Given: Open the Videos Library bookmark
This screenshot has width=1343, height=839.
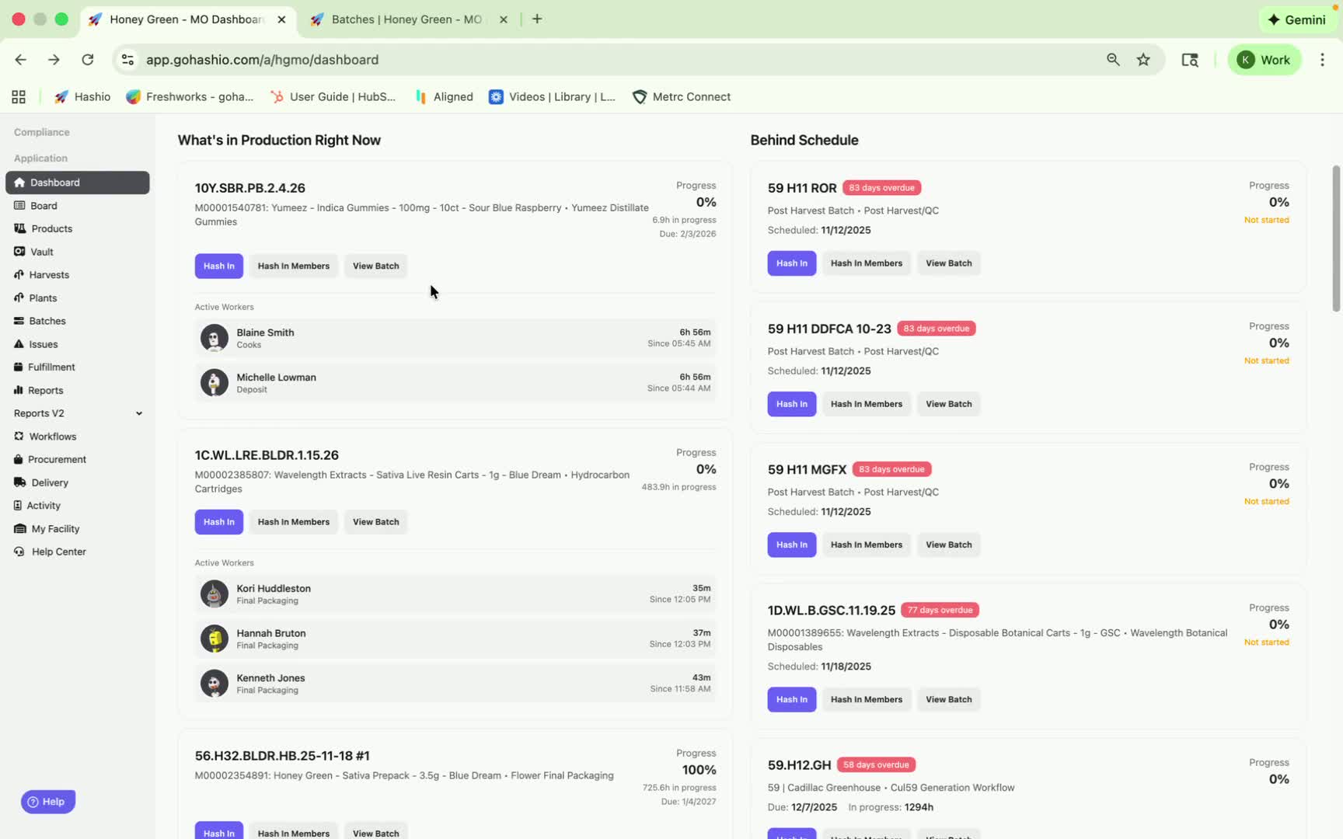Looking at the screenshot, I should tap(553, 97).
